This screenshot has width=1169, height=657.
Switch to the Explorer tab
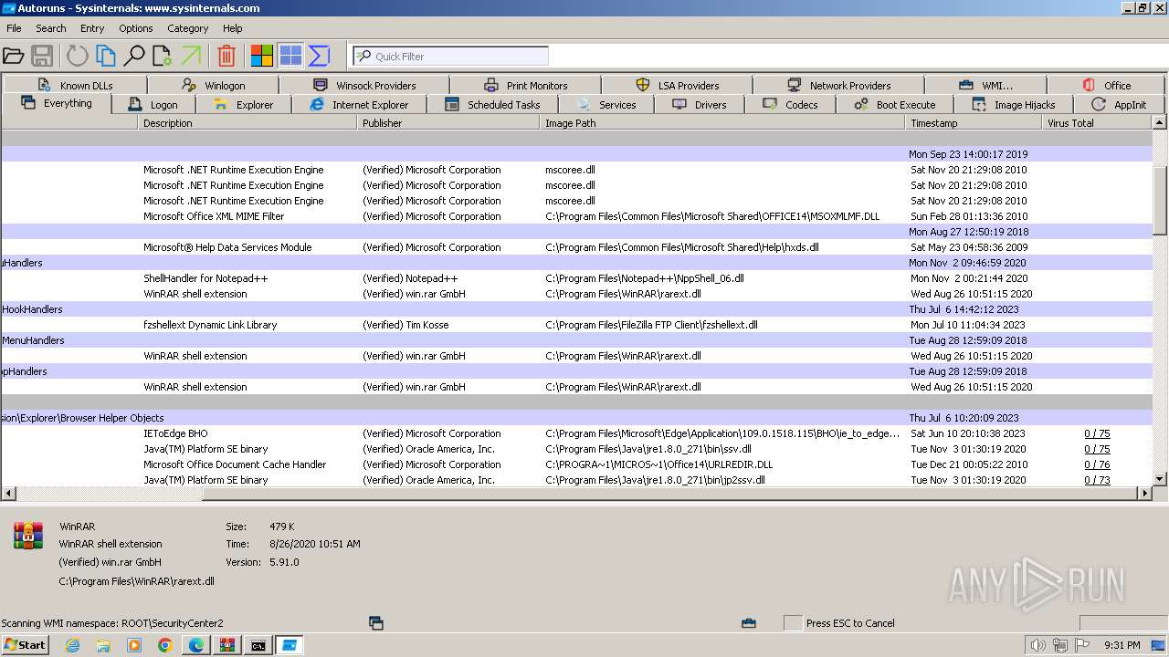click(x=243, y=104)
